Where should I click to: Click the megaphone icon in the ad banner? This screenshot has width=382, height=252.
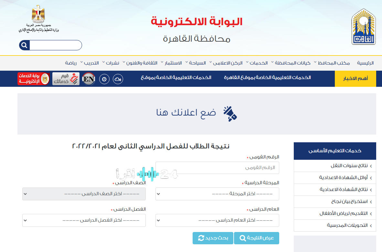coord(230,114)
